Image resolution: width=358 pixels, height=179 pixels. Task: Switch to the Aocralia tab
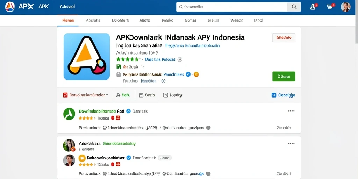pos(93,20)
